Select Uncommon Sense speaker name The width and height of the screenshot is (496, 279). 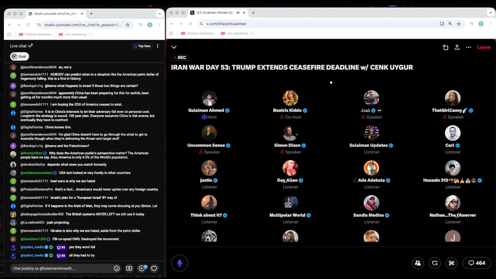(x=206, y=145)
